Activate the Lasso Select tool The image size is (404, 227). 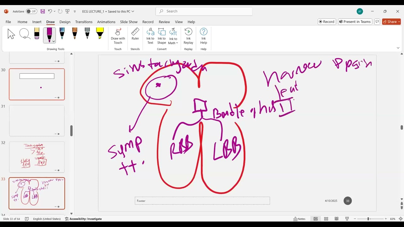pos(24,34)
